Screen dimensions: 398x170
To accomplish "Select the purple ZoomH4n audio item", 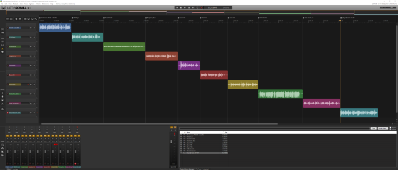I will click(189, 65).
